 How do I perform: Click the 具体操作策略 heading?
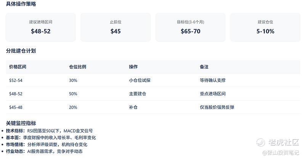pos(21,4)
